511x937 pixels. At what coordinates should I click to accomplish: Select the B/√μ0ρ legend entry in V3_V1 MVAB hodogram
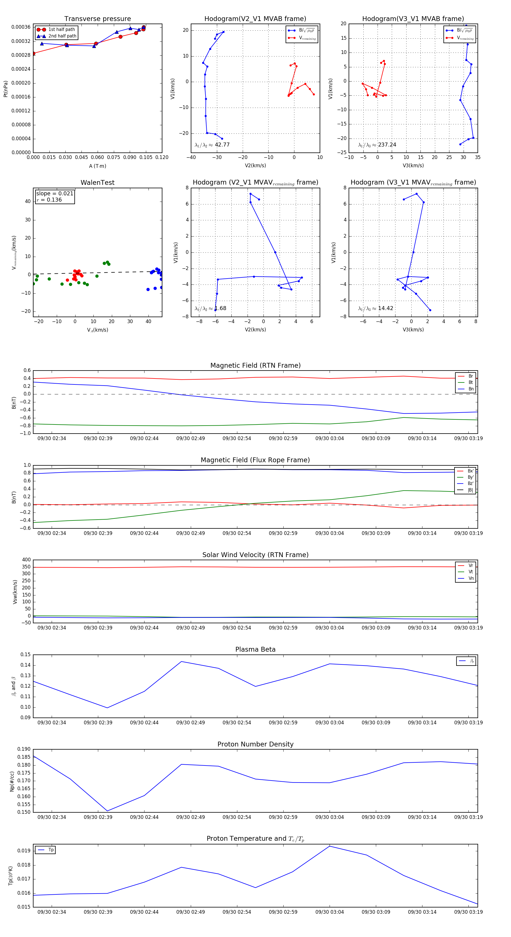point(460,31)
